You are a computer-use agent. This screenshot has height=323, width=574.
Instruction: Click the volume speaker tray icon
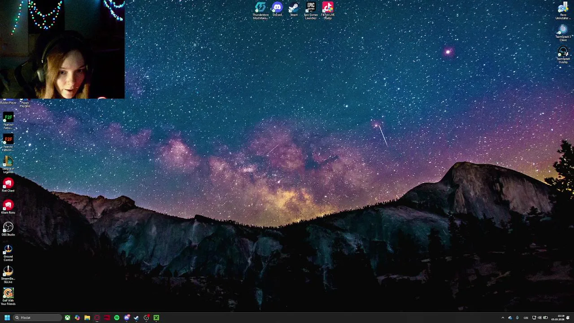pyautogui.click(x=539, y=318)
